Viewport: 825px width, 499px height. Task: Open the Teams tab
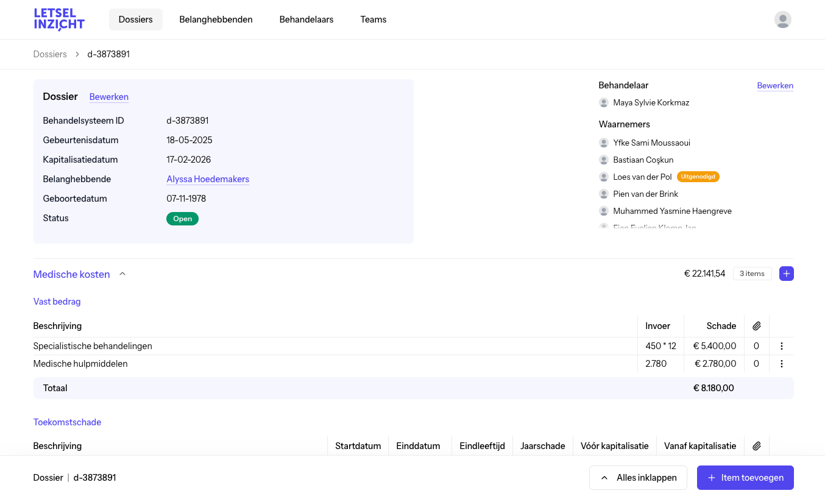point(374,19)
